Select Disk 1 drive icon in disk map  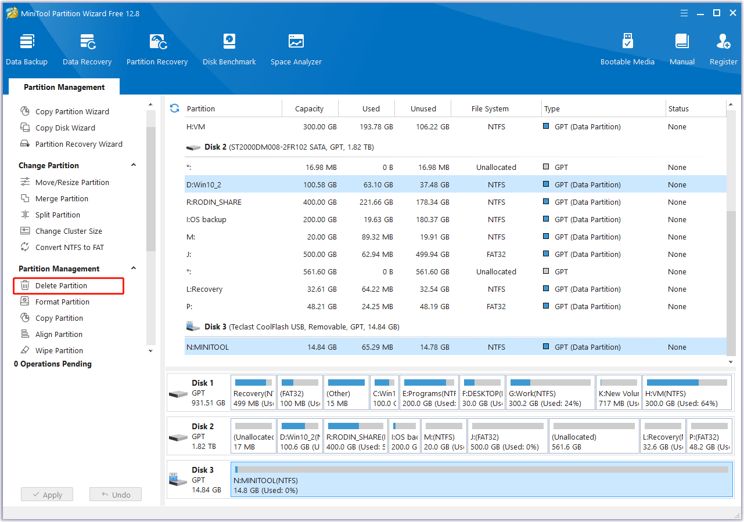178,394
